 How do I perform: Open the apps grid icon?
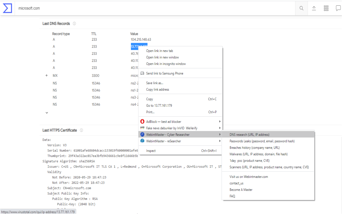326,8
